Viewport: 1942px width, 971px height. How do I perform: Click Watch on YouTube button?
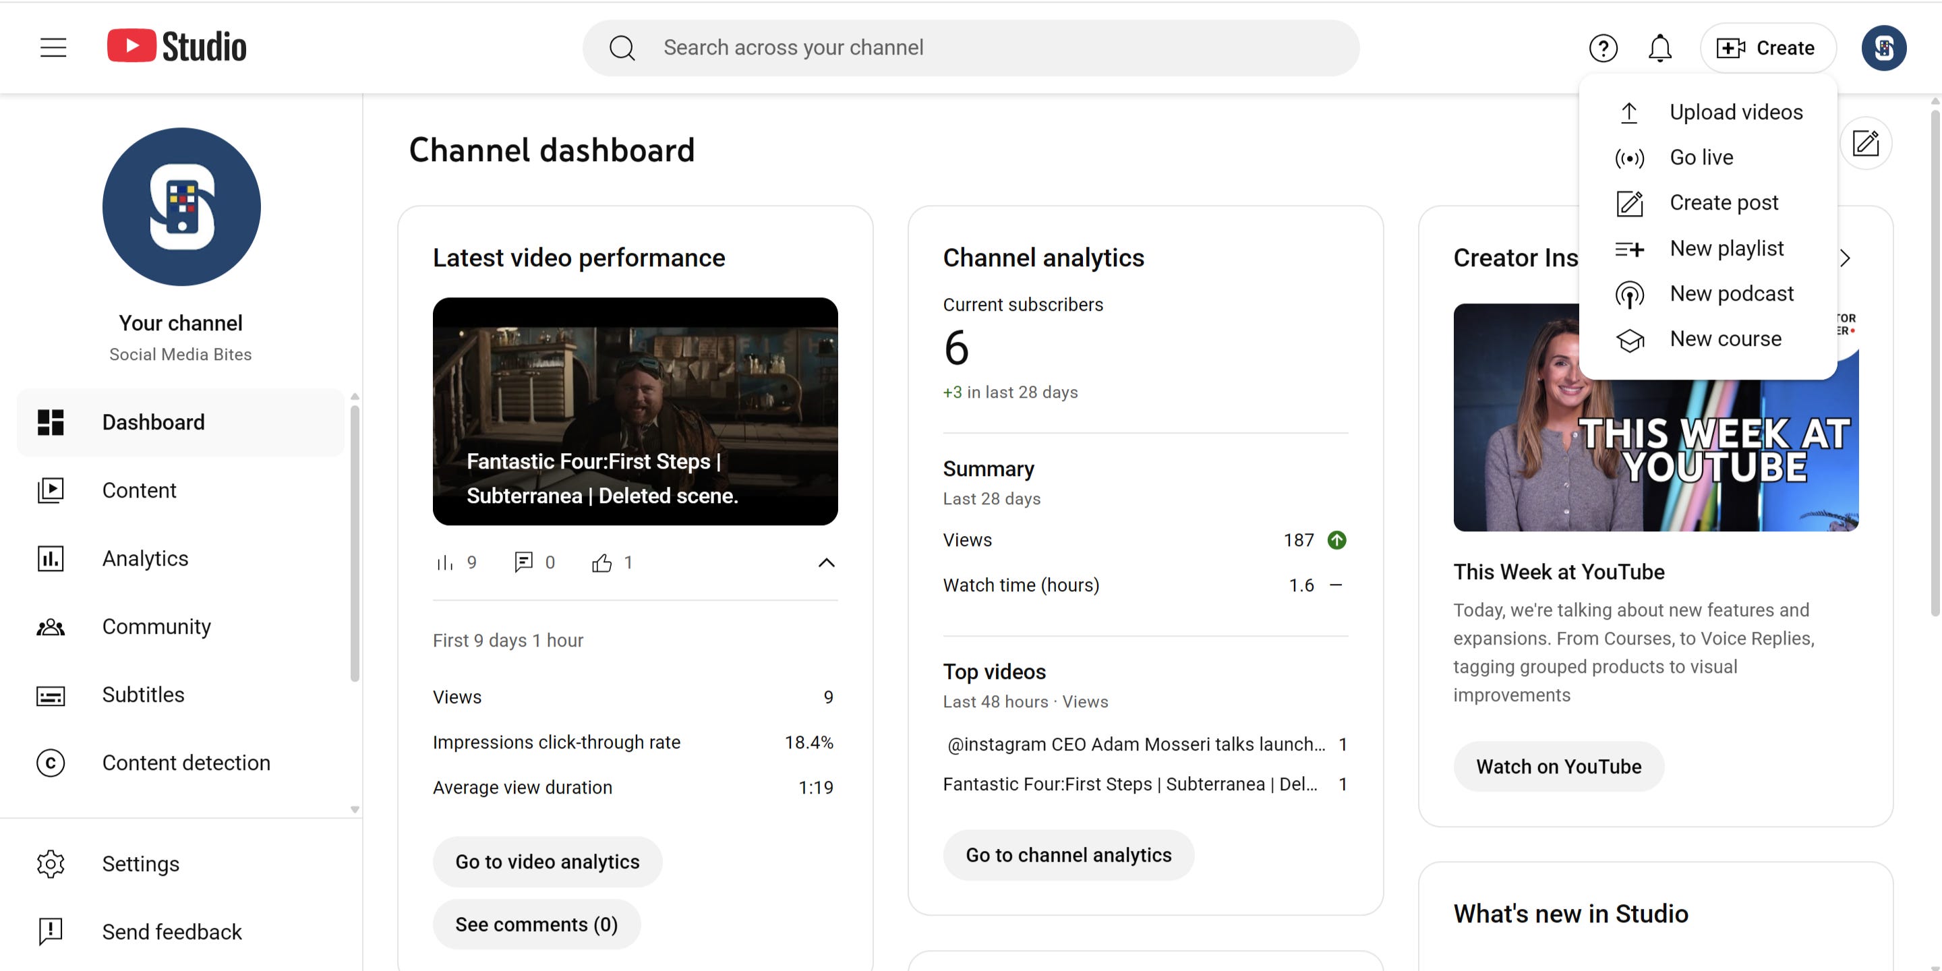[1558, 767]
